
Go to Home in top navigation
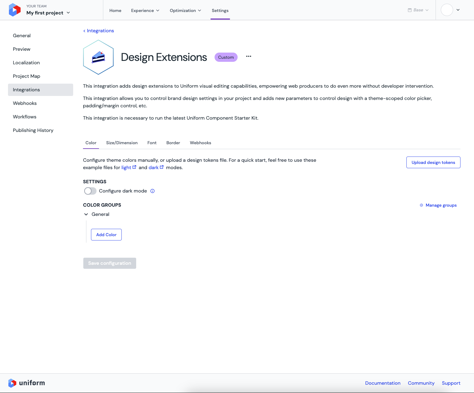point(115,10)
